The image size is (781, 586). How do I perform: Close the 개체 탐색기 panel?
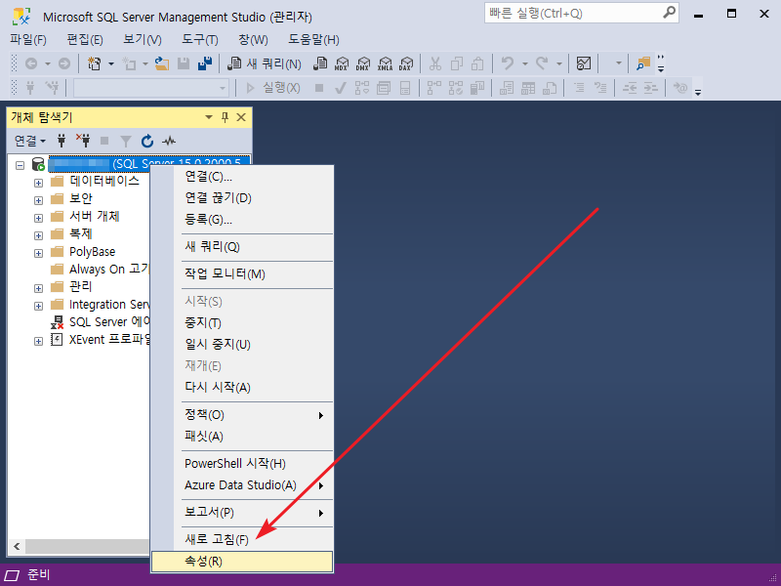(241, 117)
